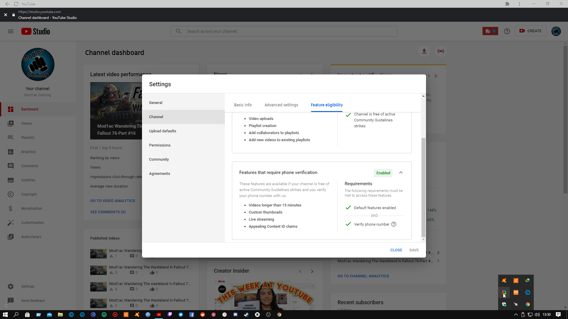Viewport: 568px width, 319px height.
Task: Open the hamburger navigation menu
Action: point(11,31)
